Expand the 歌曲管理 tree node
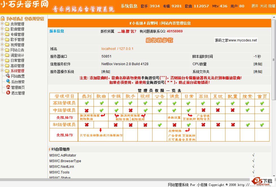 point(2,29)
